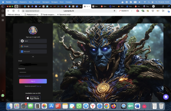This screenshot has height=111, width=171.
Task: Click the перевести translate button
Action: 124,11
